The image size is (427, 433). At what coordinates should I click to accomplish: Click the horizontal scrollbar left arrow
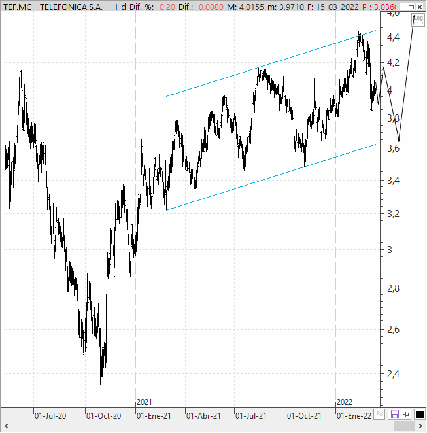[x=7, y=426]
